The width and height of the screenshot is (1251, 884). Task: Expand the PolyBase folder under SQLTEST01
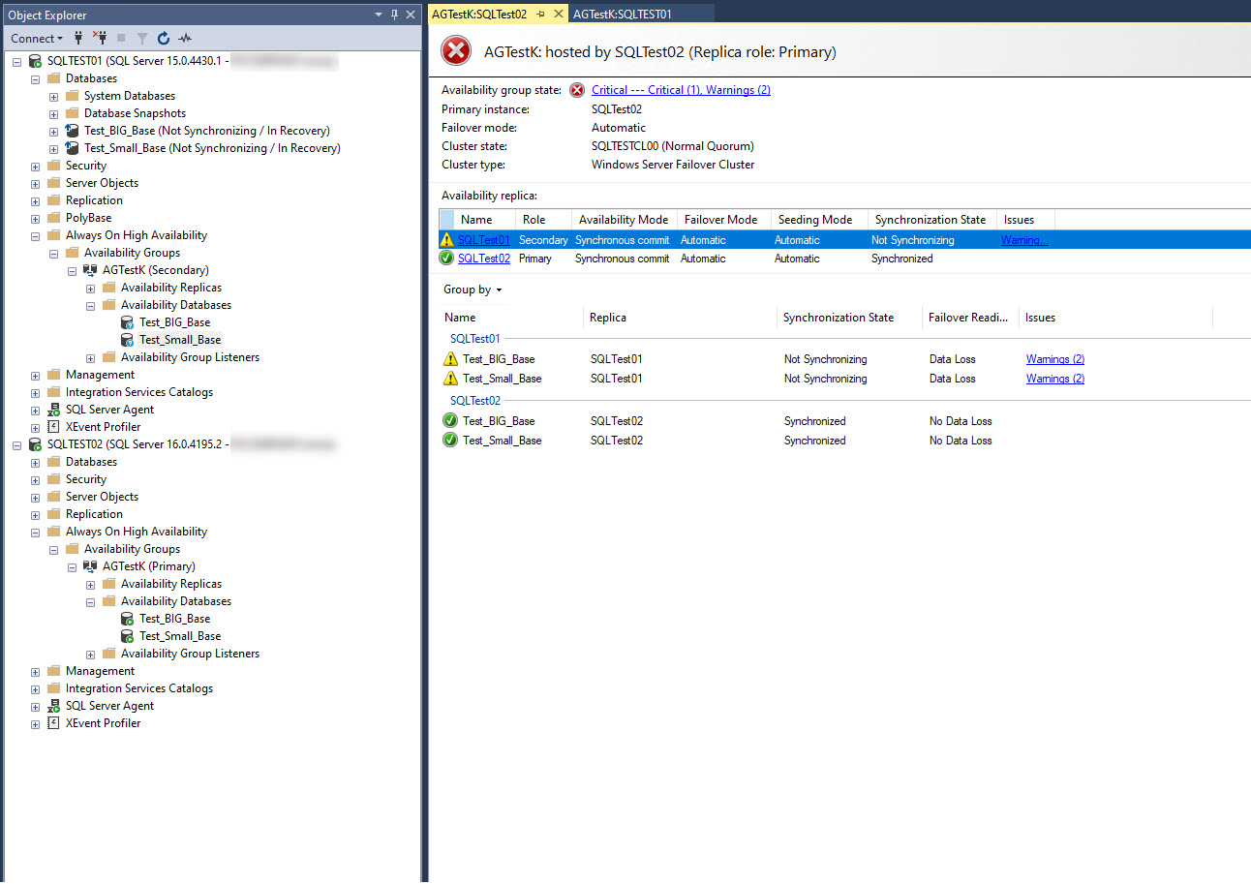pos(36,218)
